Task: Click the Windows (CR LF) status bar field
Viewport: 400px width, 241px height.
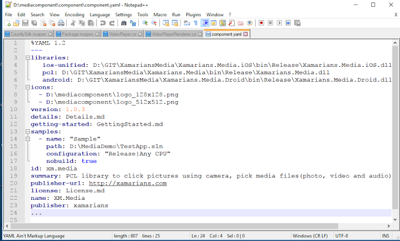Action: 310,236
